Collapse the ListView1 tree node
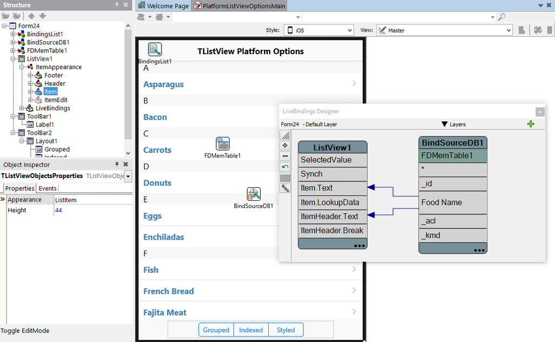This screenshot has height=342, width=555. pos(13,59)
